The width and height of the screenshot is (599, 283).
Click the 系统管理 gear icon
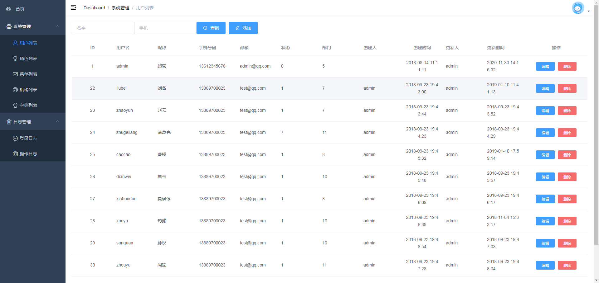click(x=9, y=27)
